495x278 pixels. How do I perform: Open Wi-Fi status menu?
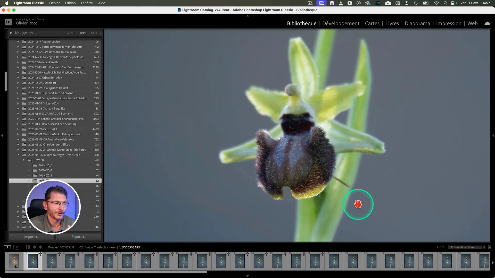(436, 3)
